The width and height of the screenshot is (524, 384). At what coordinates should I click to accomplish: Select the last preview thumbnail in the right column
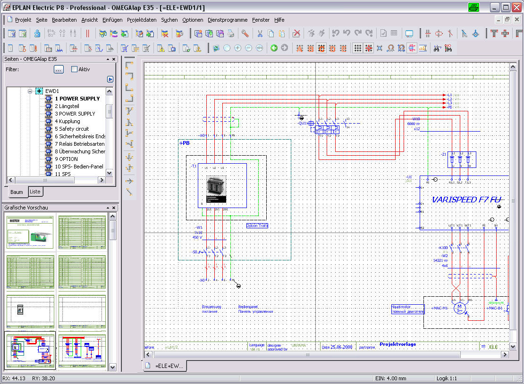[x=82, y=351]
